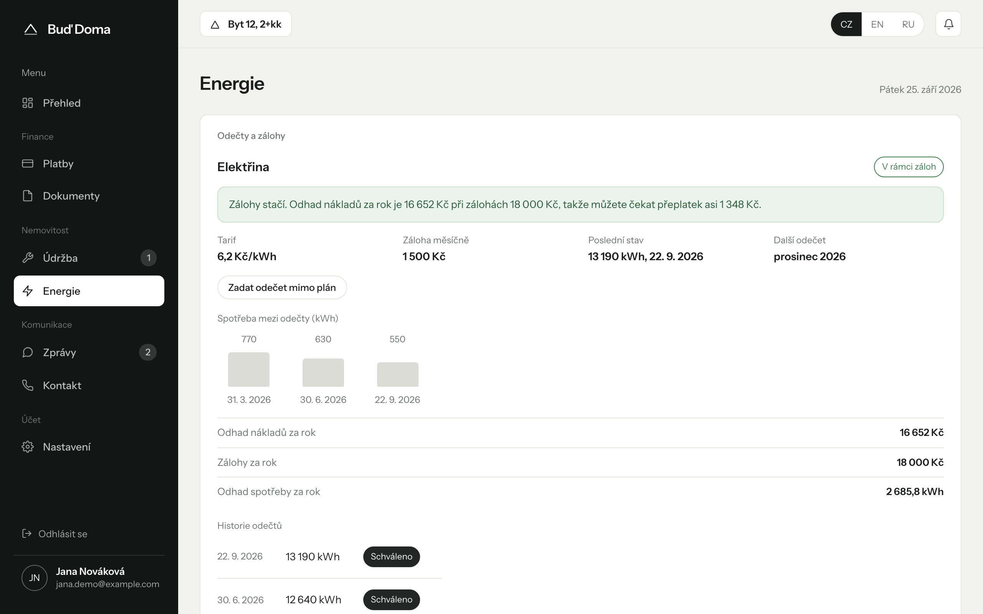Viewport: 983px width, 614px height.
Task: Click the prosinec 2026 next reading value
Action: pyautogui.click(x=809, y=256)
